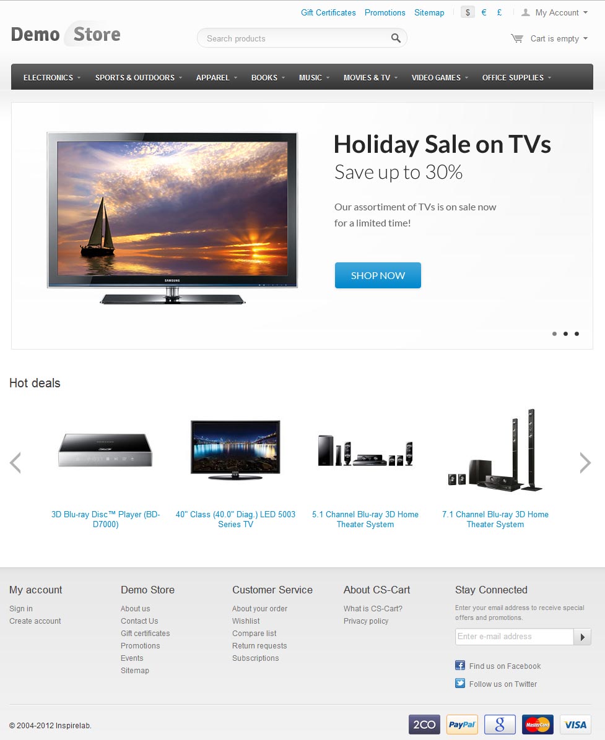Show previous hot deals with left arrow
The height and width of the screenshot is (740, 605).
click(15, 463)
